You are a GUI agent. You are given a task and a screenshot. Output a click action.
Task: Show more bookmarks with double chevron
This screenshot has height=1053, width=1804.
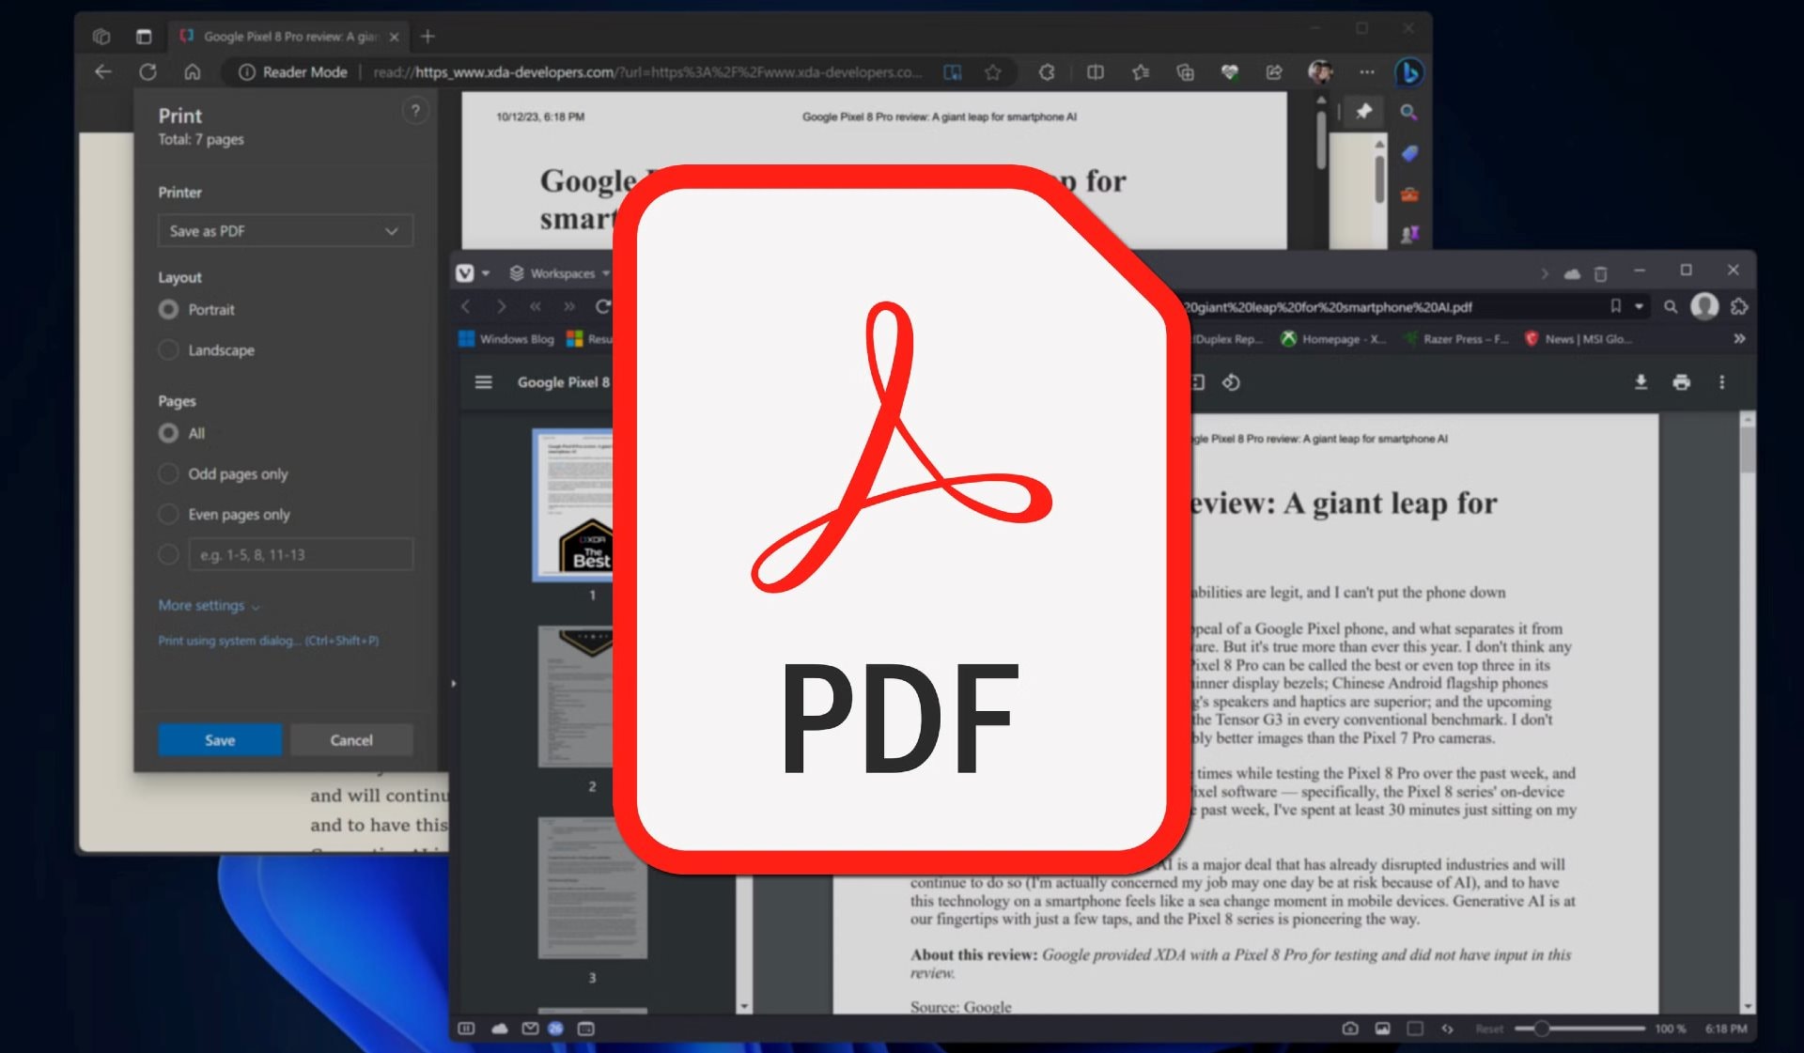1739,339
